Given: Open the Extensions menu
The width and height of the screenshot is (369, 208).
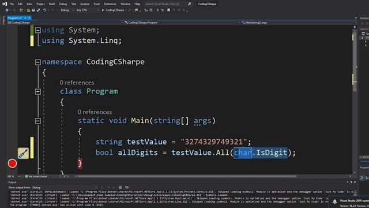Looking at the screenshot, I should coord(110,4).
